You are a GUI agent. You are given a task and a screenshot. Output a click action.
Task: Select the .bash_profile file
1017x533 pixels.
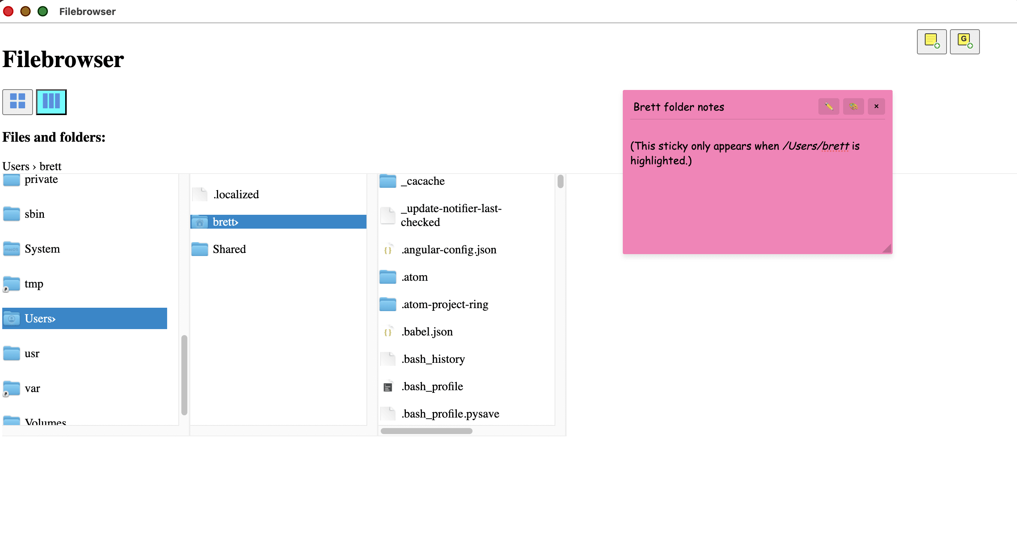point(432,386)
